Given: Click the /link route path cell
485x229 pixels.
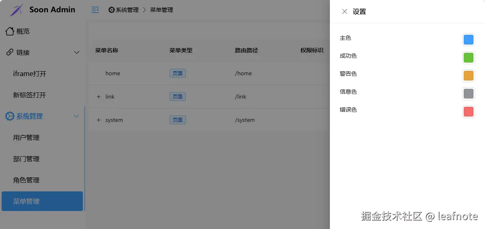Looking at the screenshot, I should [240, 97].
